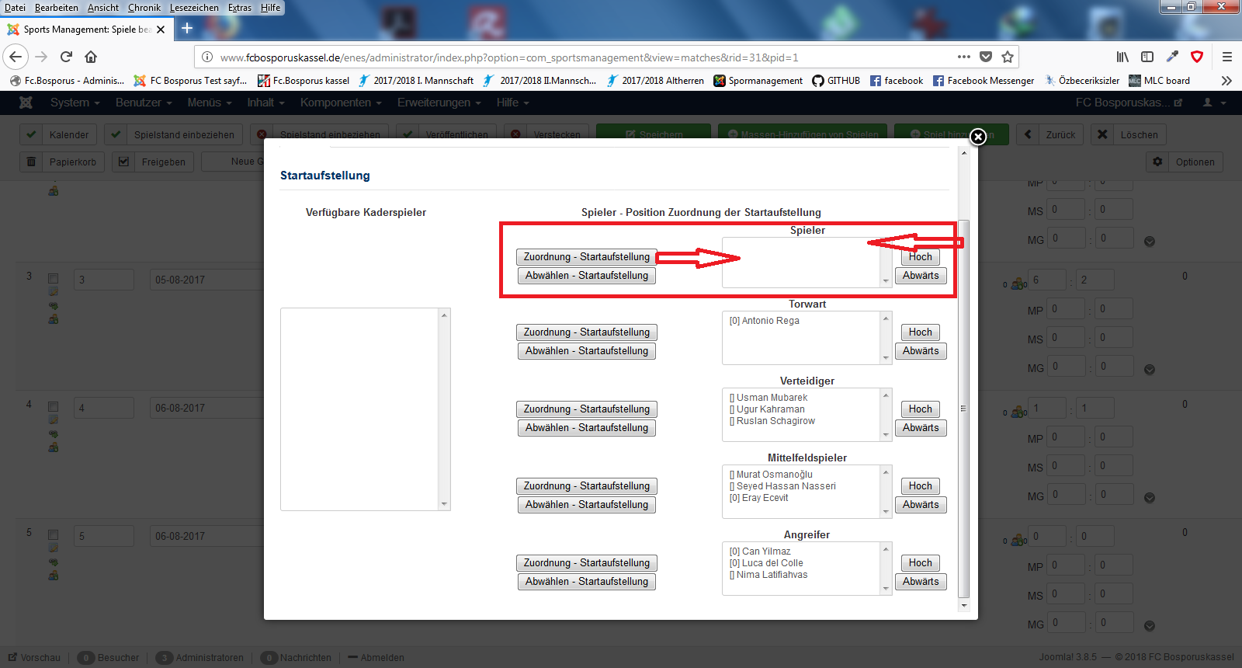The width and height of the screenshot is (1242, 668).
Task: Click the Joomla logo icon
Action: point(26,103)
